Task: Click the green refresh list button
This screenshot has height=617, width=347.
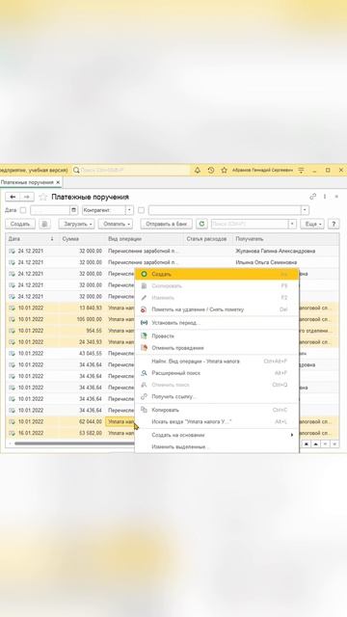Action: (x=201, y=224)
